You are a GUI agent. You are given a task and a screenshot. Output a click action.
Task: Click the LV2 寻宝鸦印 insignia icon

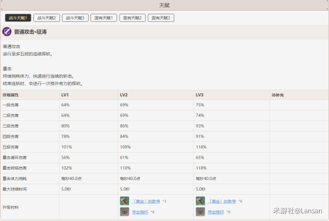point(124,211)
